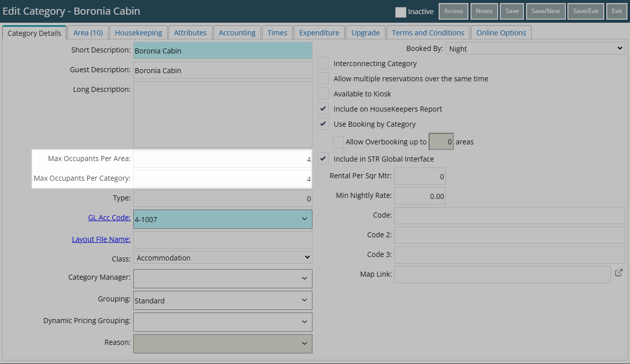This screenshot has width=630, height=364.
Task: View the Terms and Conditions tab
Action: (x=428, y=32)
